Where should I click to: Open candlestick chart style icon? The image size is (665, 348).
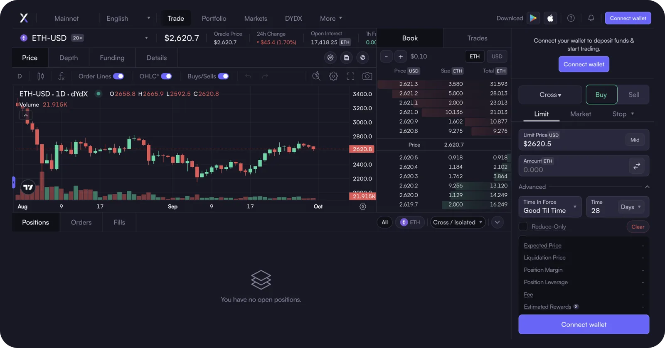click(x=40, y=76)
